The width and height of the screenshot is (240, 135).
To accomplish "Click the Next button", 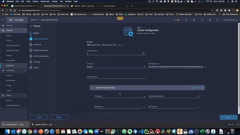I will [228, 117].
